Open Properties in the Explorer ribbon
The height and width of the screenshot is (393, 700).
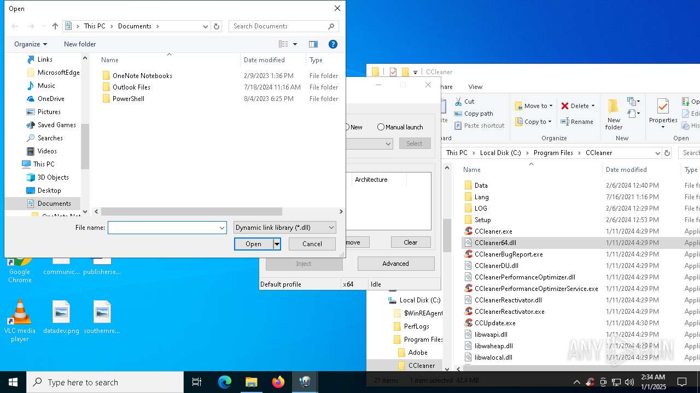663,115
